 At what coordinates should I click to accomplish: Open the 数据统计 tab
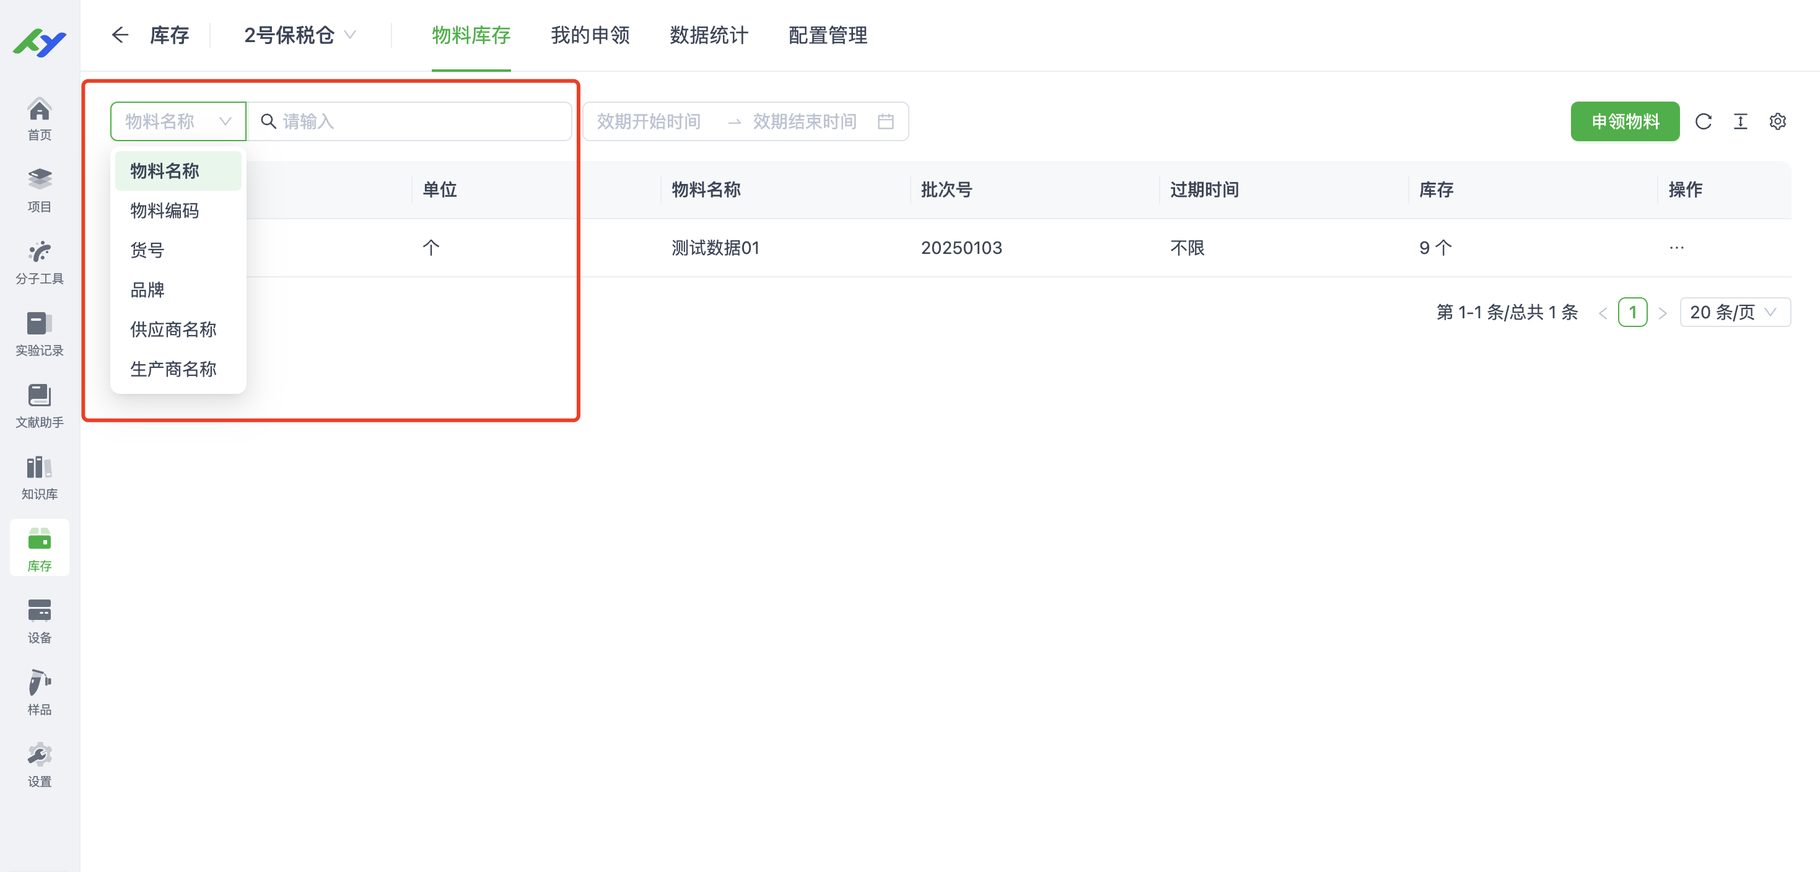tap(709, 35)
